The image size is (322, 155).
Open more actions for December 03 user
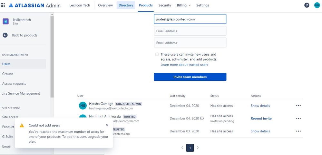(298, 131)
